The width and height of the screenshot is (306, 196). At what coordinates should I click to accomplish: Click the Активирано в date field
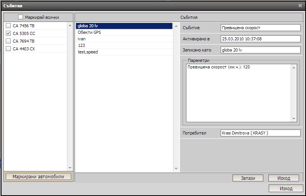click(261, 39)
